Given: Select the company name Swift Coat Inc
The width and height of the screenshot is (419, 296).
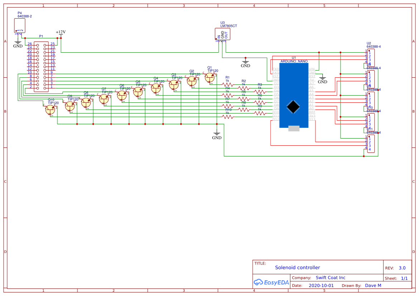Looking at the screenshot, I should (330, 277).
